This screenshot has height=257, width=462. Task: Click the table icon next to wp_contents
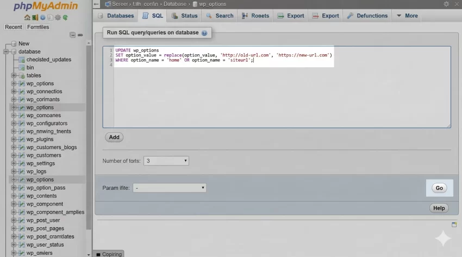[x=22, y=196]
